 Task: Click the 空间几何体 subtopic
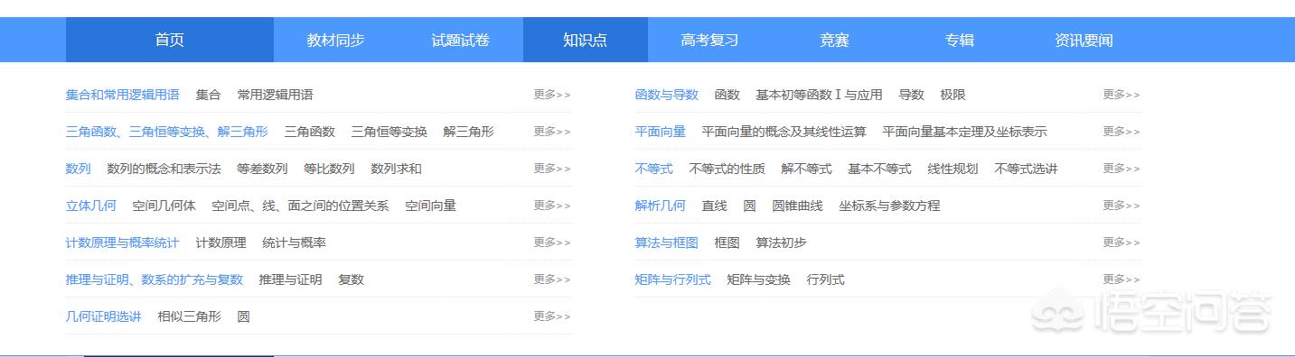pyautogui.click(x=164, y=205)
